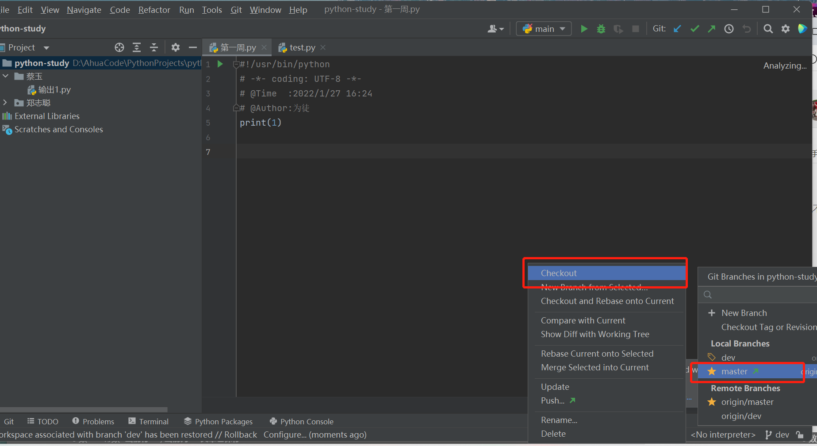This screenshot has height=446, width=817.
Task: Select local master branch in popup
Action: click(757, 371)
